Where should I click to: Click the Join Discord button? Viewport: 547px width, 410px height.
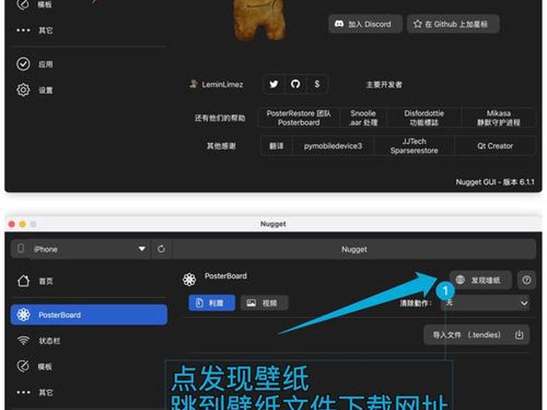(365, 24)
